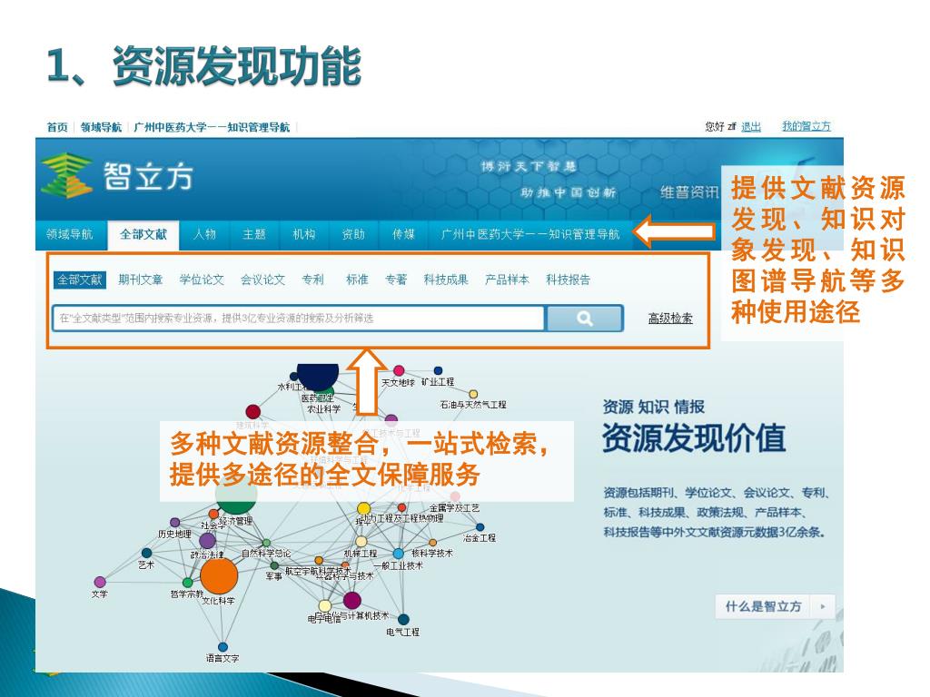Filter search by 专著
The width and height of the screenshot is (930, 697).
(x=396, y=280)
